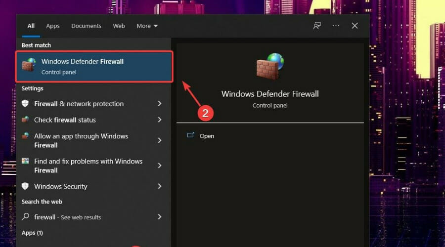Screen dimensions: 445x247
Task: Click the large firewall icon in preview pane
Action: coord(270,66)
